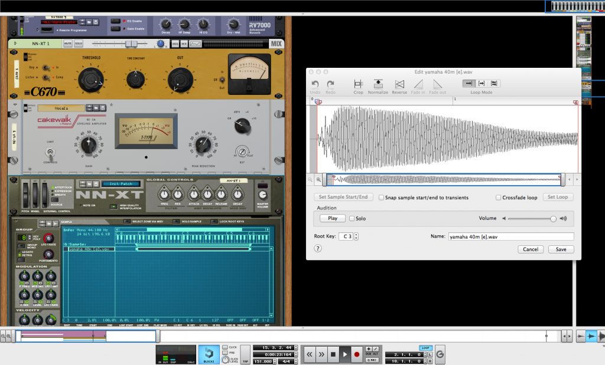The image size is (605, 365).
Task: Normalize the sample
Action: pyautogui.click(x=378, y=87)
